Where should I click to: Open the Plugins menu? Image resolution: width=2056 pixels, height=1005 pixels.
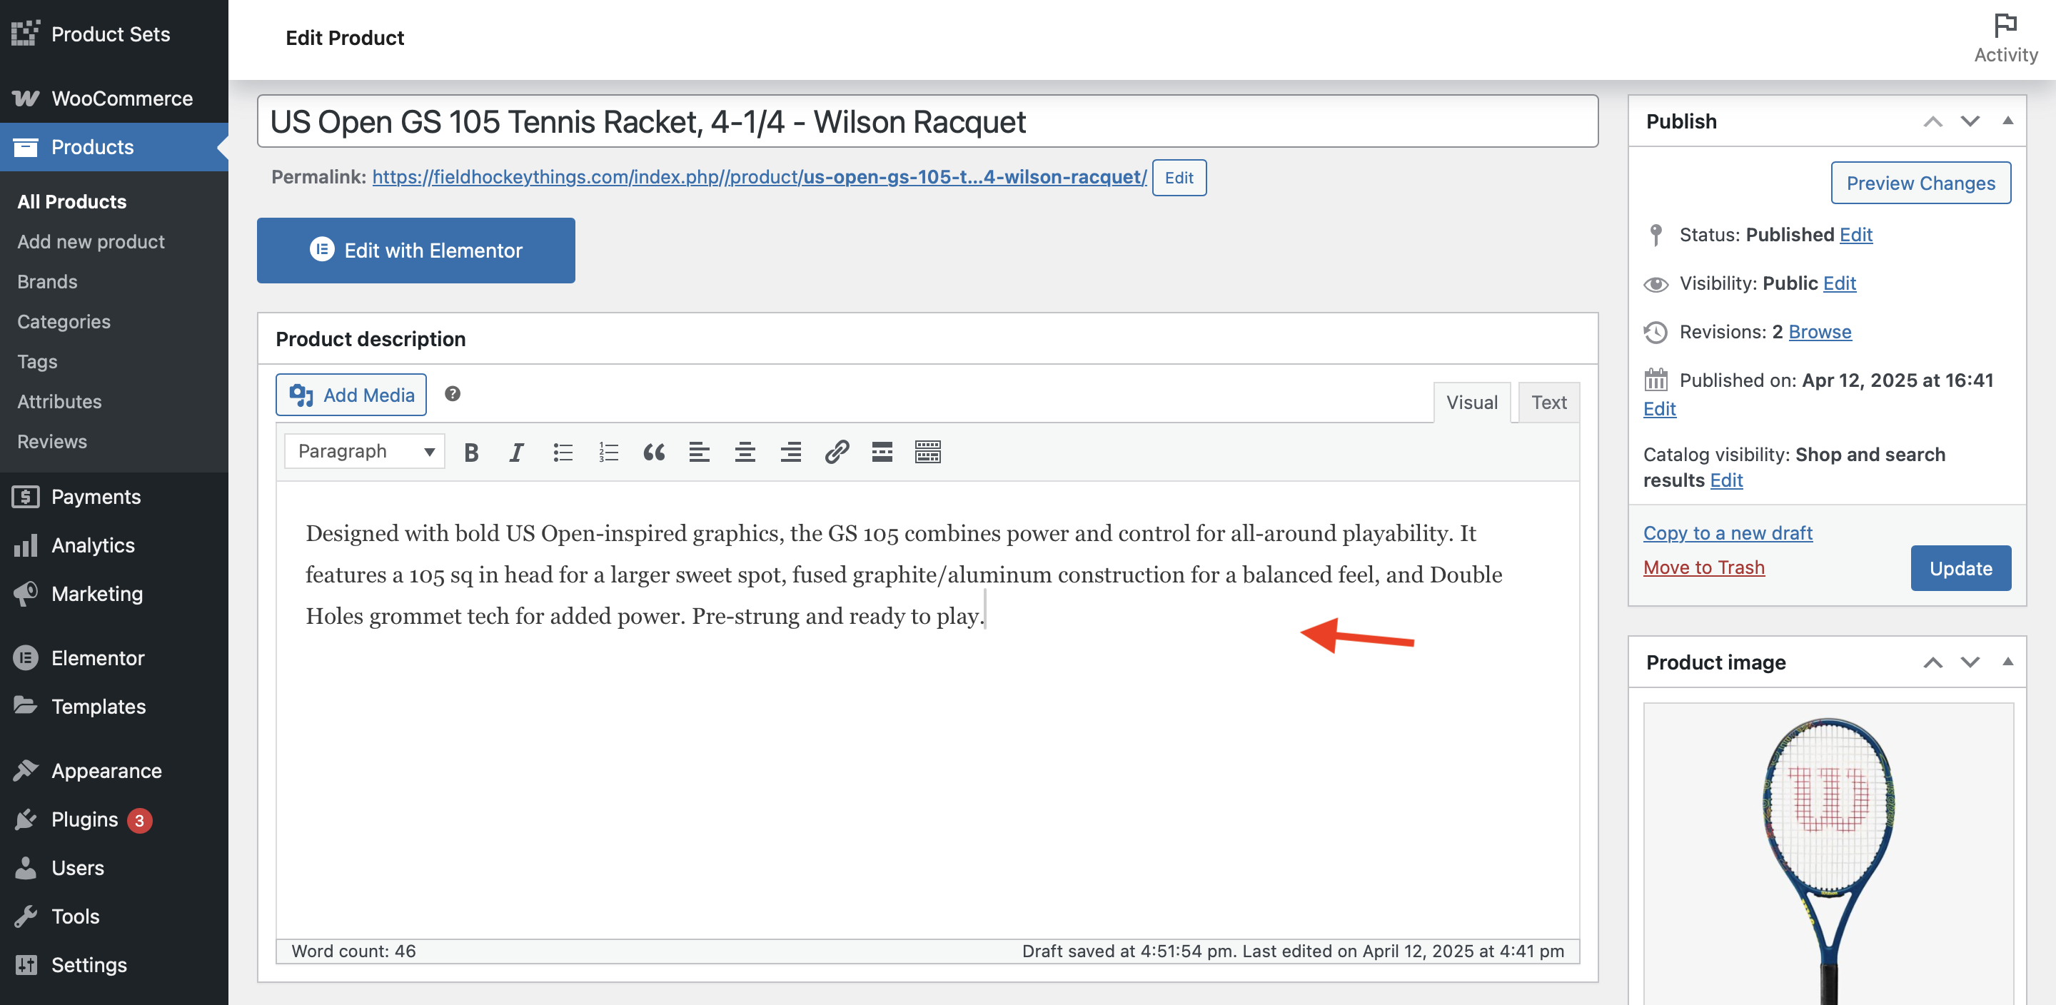pos(114,820)
